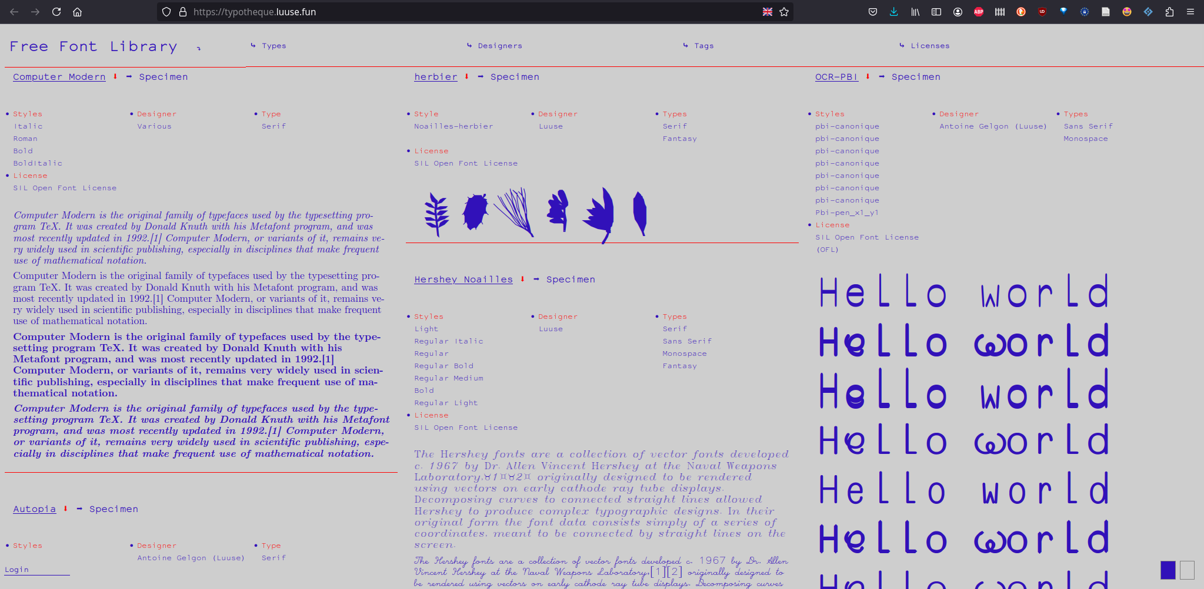The height and width of the screenshot is (589, 1204).
Task: Open the Adblock Plus extension icon
Action: 979,12
